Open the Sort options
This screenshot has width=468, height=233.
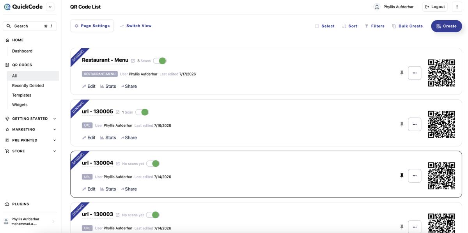(x=349, y=26)
